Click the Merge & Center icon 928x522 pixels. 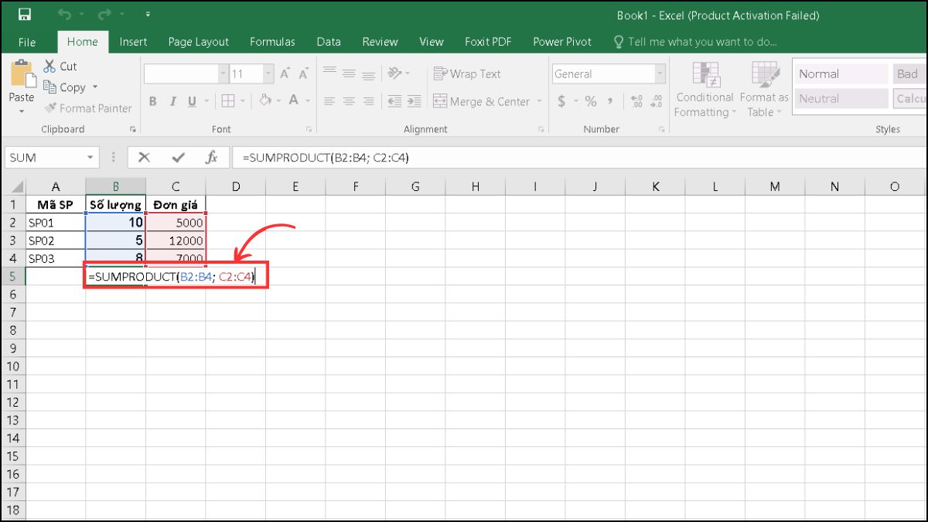coord(439,101)
